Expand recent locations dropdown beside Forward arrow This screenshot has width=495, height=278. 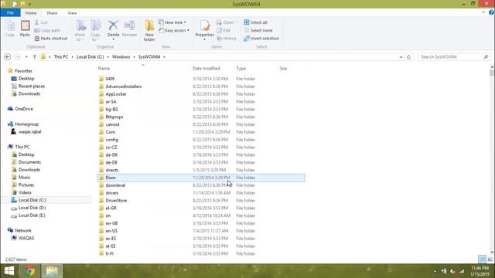click(x=26, y=56)
